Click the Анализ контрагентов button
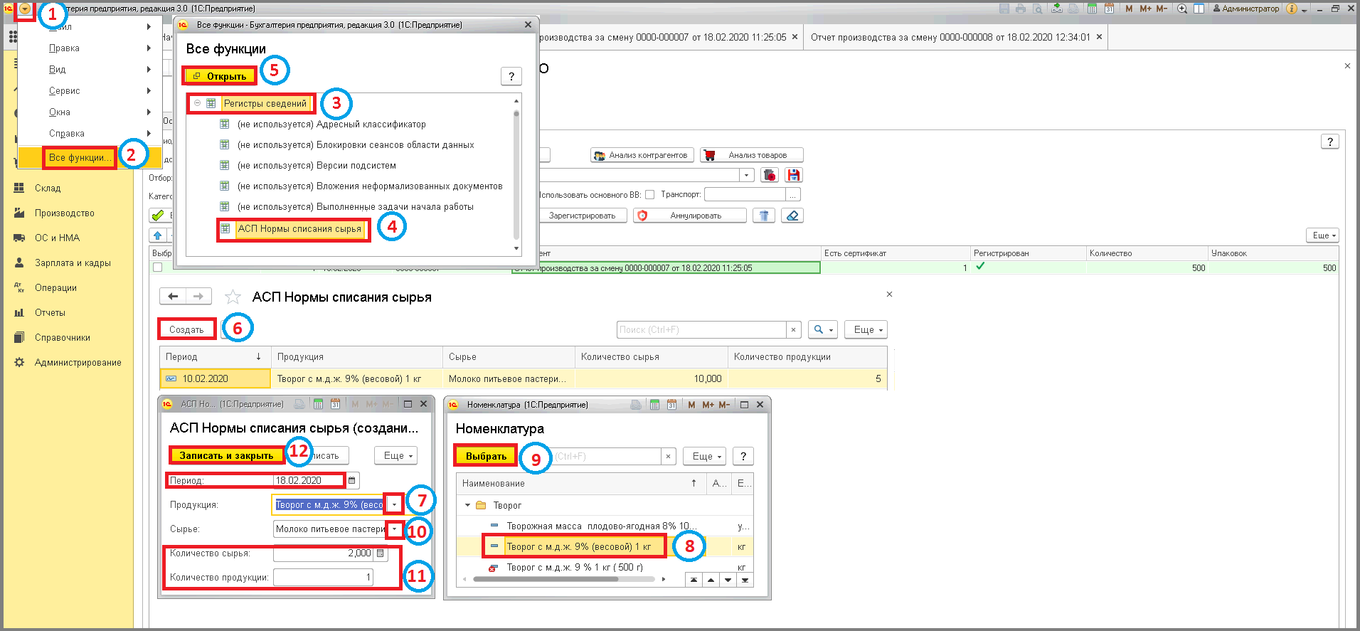 point(642,155)
